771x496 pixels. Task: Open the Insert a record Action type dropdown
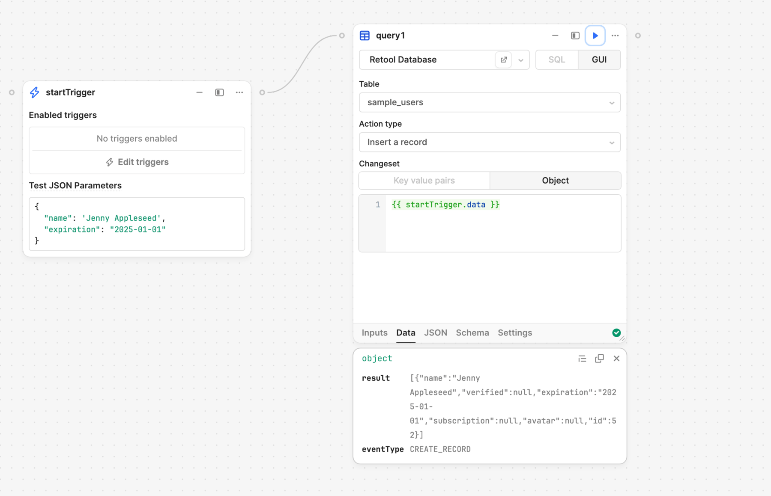click(x=490, y=142)
